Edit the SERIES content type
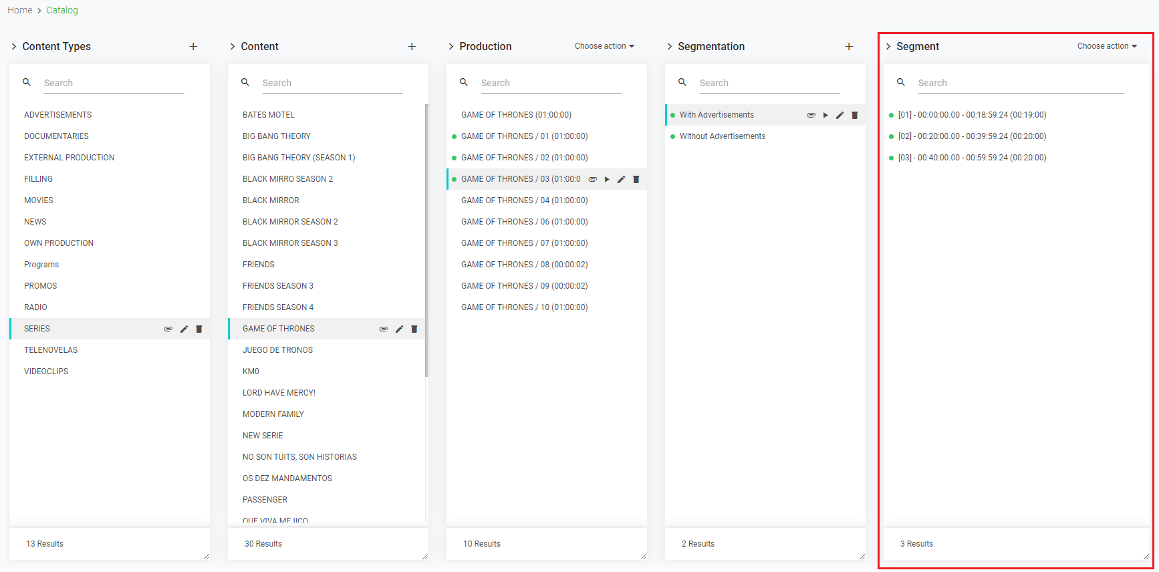The height and width of the screenshot is (572, 1159). point(184,329)
